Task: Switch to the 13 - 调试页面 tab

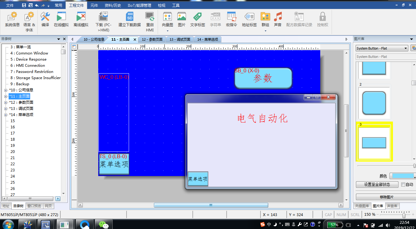Action: (x=180, y=39)
